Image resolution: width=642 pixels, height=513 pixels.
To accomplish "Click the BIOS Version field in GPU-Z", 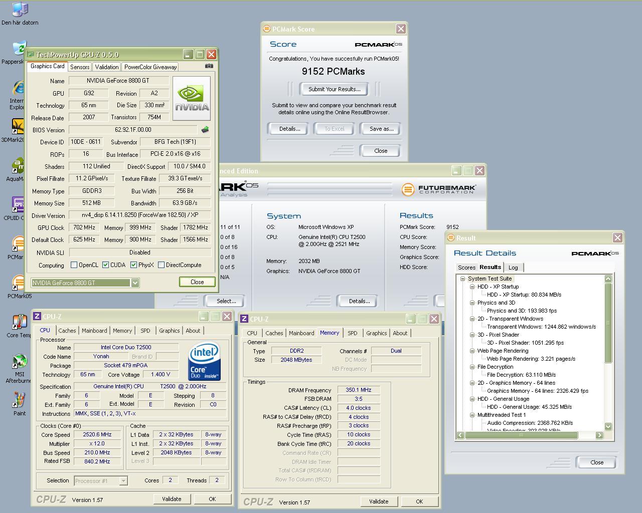I will tap(134, 130).
